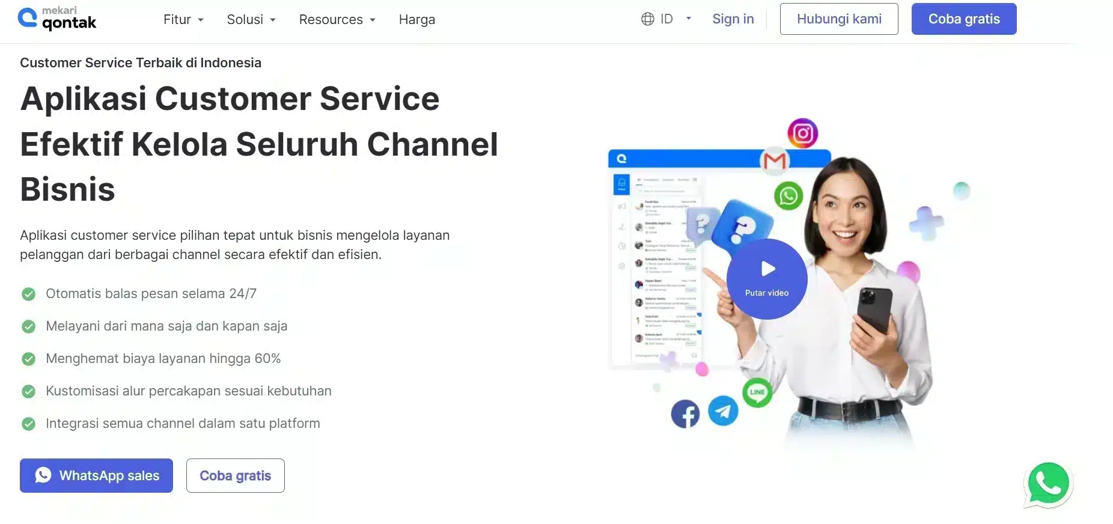Expand the language dropdown arrow
This screenshot has height=524, width=1113.
pyautogui.click(x=689, y=19)
